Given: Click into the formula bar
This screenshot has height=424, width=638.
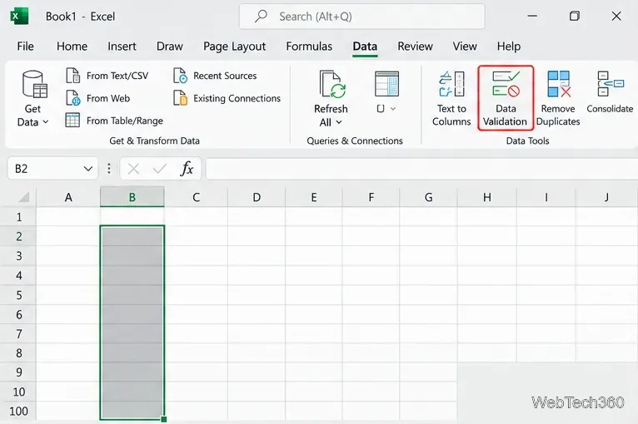Looking at the screenshot, I should 421,169.
